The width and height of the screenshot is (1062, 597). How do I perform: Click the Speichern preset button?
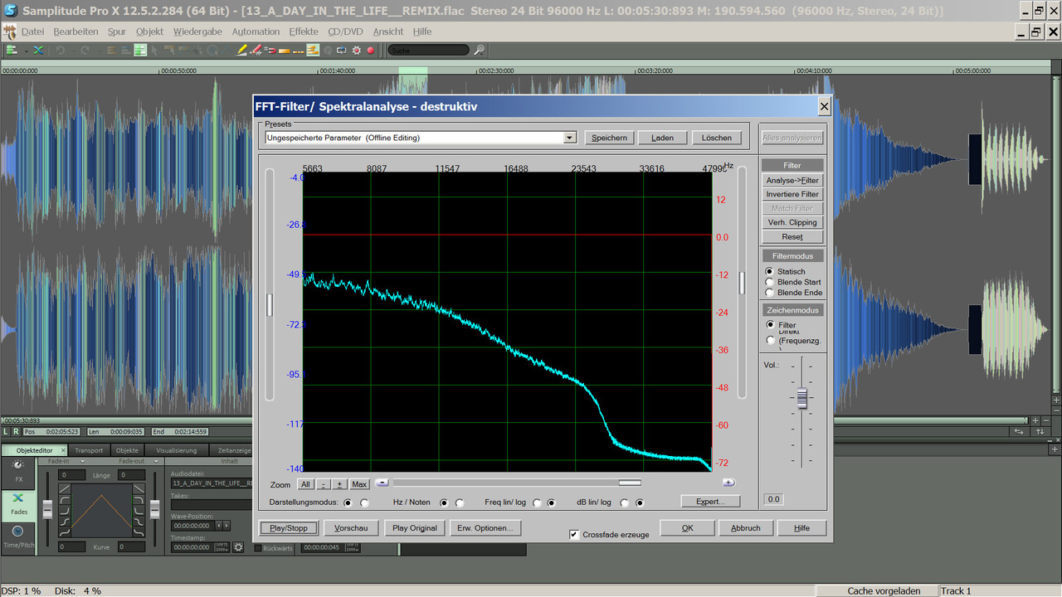[610, 138]
